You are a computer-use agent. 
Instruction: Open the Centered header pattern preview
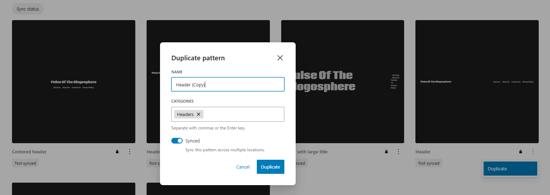[73, 81]
